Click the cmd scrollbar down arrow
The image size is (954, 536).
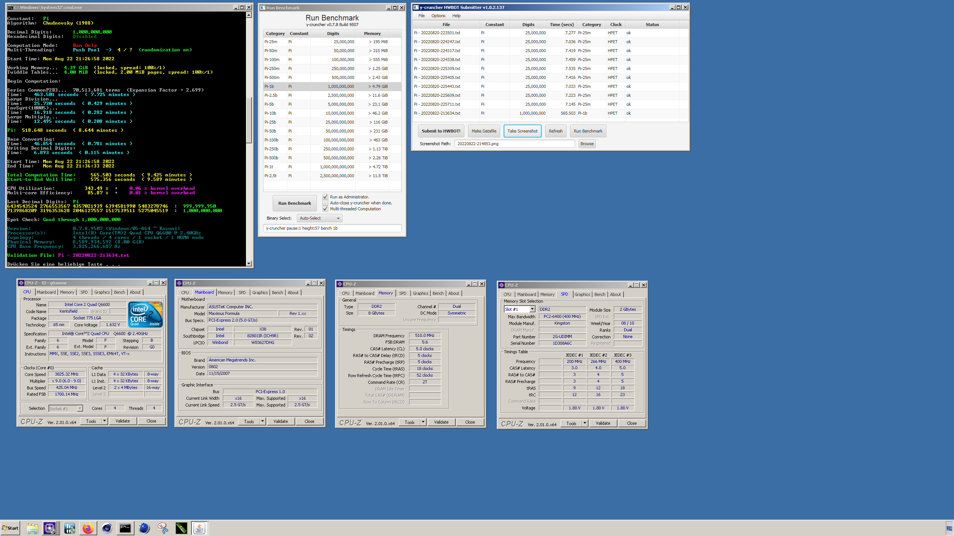pyautogui.click(x=249, y=264)
